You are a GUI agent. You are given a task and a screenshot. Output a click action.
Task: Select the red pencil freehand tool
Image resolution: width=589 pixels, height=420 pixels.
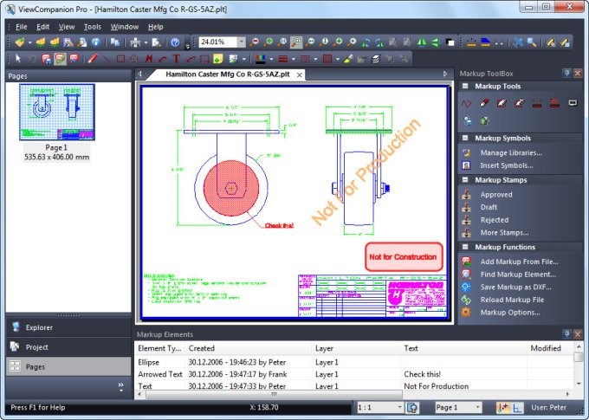point(93,59)
